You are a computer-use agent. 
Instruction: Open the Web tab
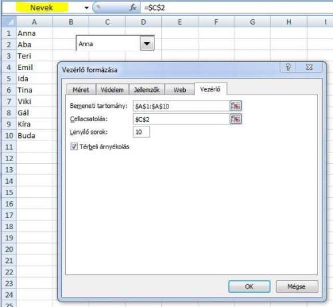point(180,90)
